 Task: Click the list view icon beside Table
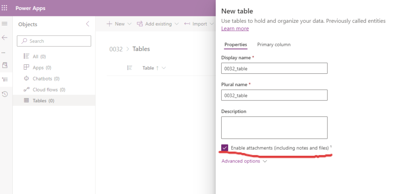click(129, 68)
